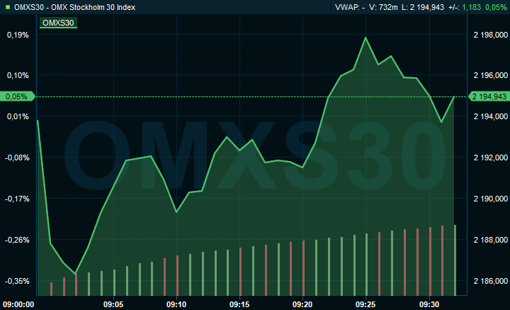
Task: Click the -0,17% label on left axis
Action: [x=17, y=199]
